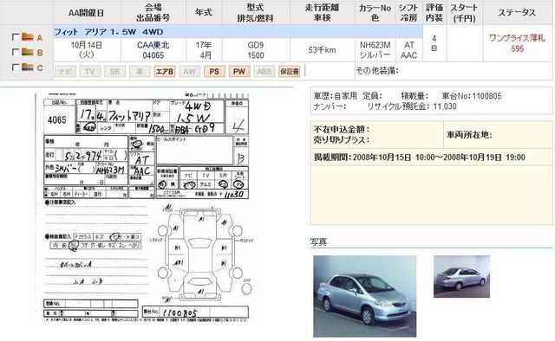
Task: Open the small rear-view car thumbnail
Action: (462, 276)
